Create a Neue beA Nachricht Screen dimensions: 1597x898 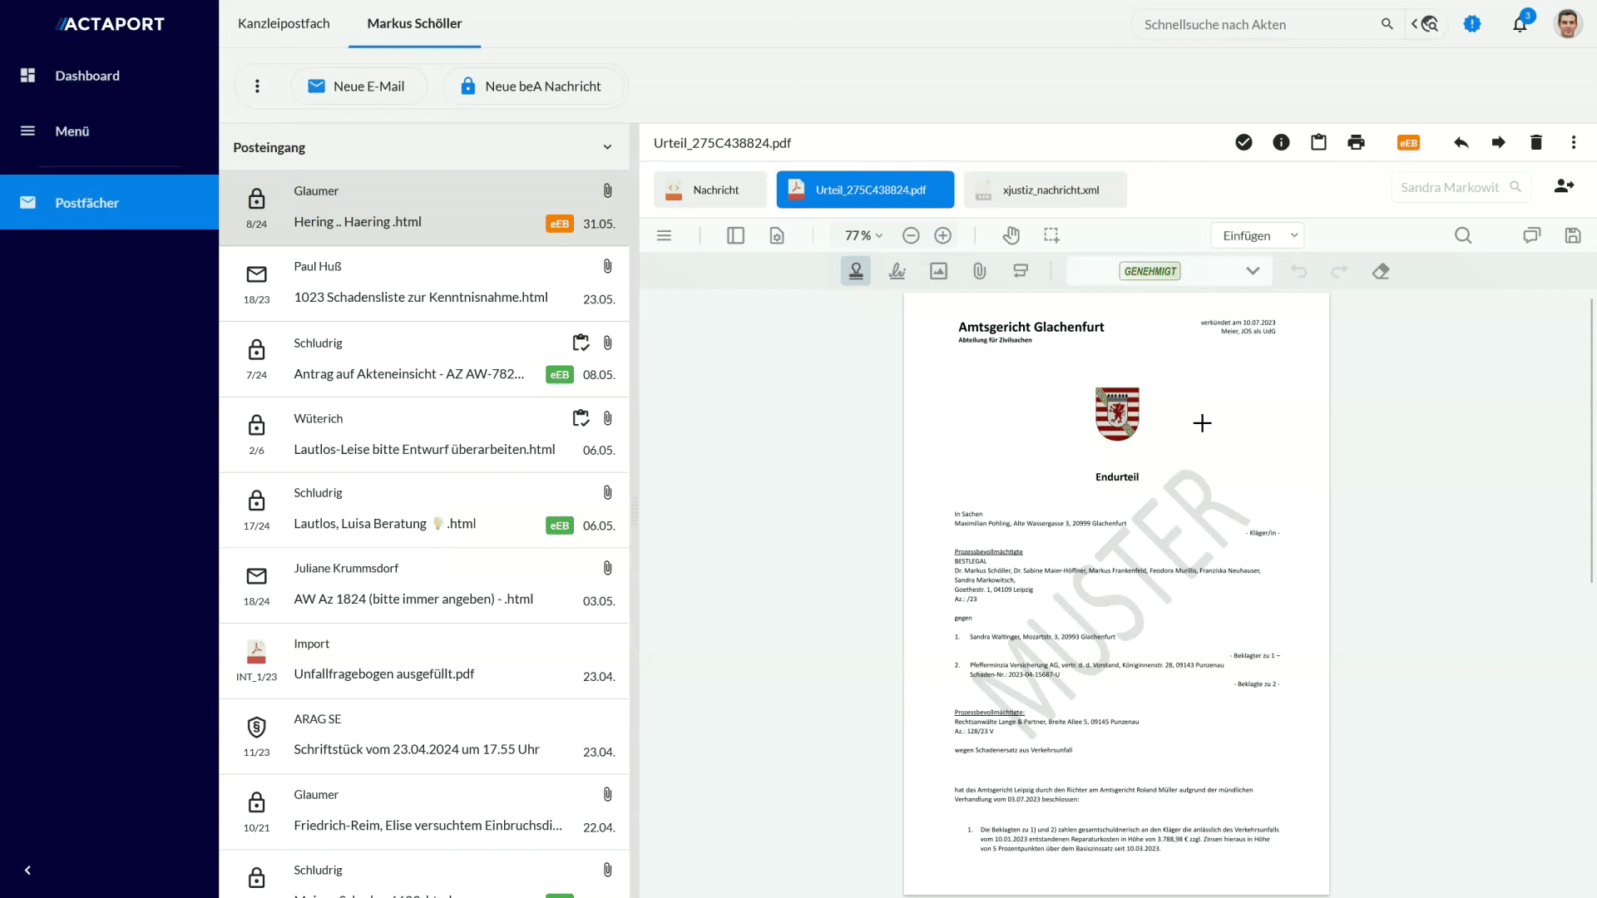533,86
